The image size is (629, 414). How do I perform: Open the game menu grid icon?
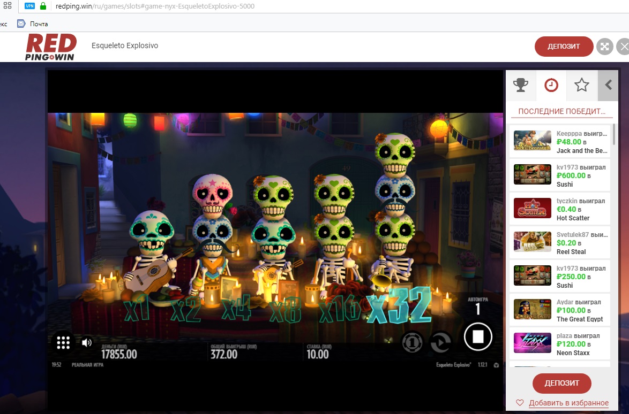[x=63, y=342]
